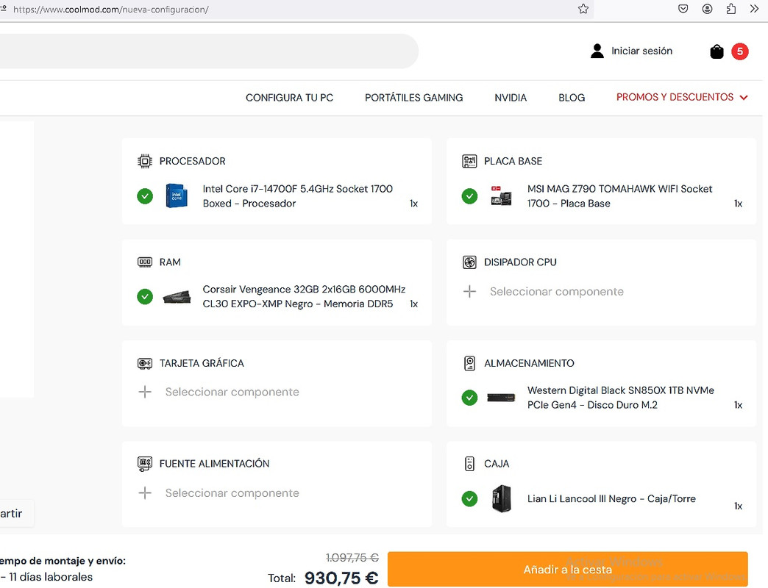
Task: Open Promos y Descuentos menu label
Action: tap(675, 97)
